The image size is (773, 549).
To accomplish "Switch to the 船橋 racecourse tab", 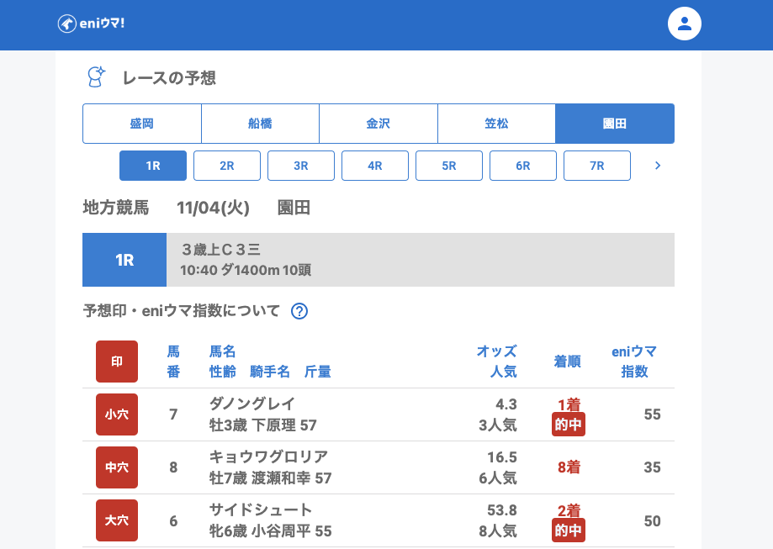I will 260,124.
